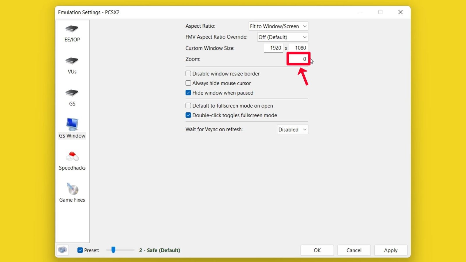Click the 'Aspect Ratio:' label

[x=200, y=26]
